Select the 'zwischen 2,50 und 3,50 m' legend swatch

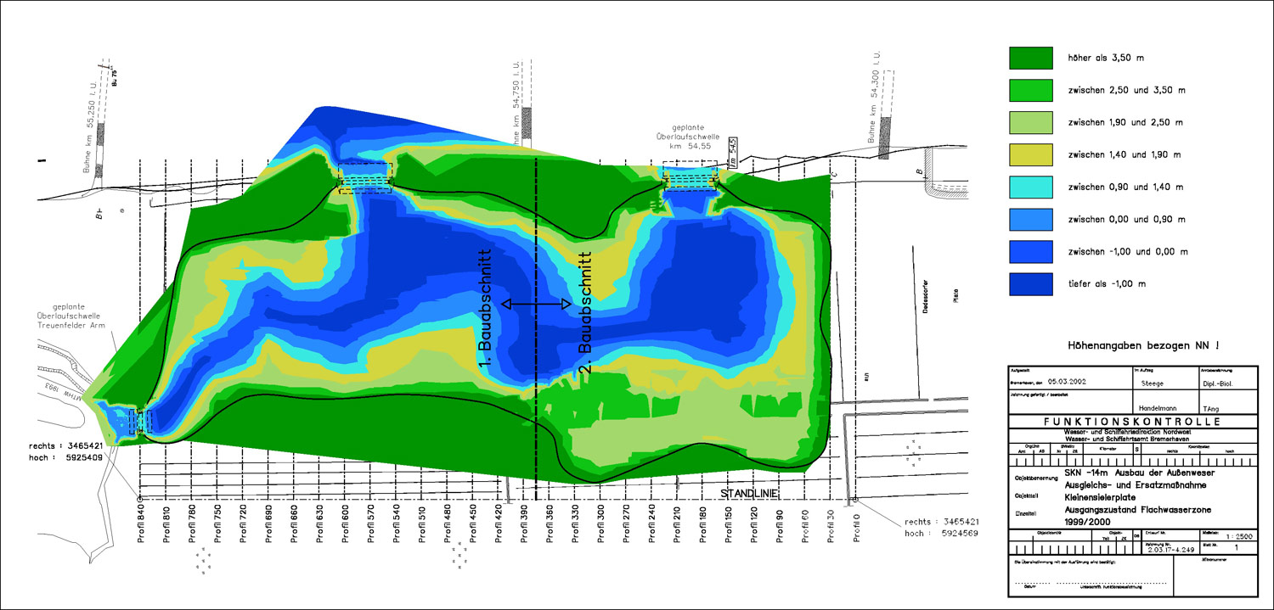(x=1030, y=89)
